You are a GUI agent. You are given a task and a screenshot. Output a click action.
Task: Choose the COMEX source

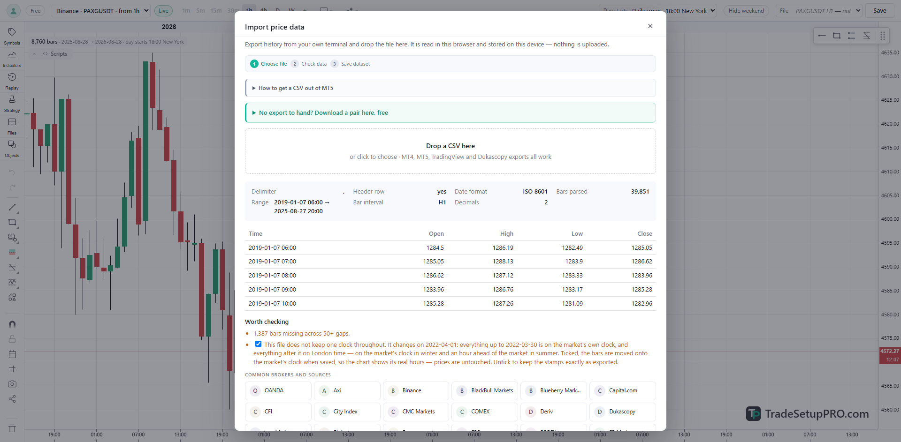click(485, 412)
